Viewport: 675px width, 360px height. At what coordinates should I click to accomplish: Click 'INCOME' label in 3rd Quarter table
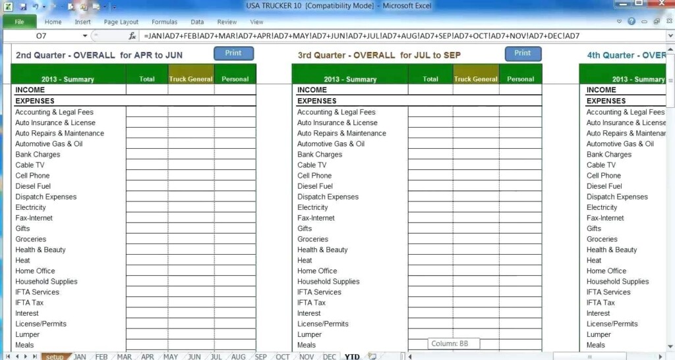[312, 90]
